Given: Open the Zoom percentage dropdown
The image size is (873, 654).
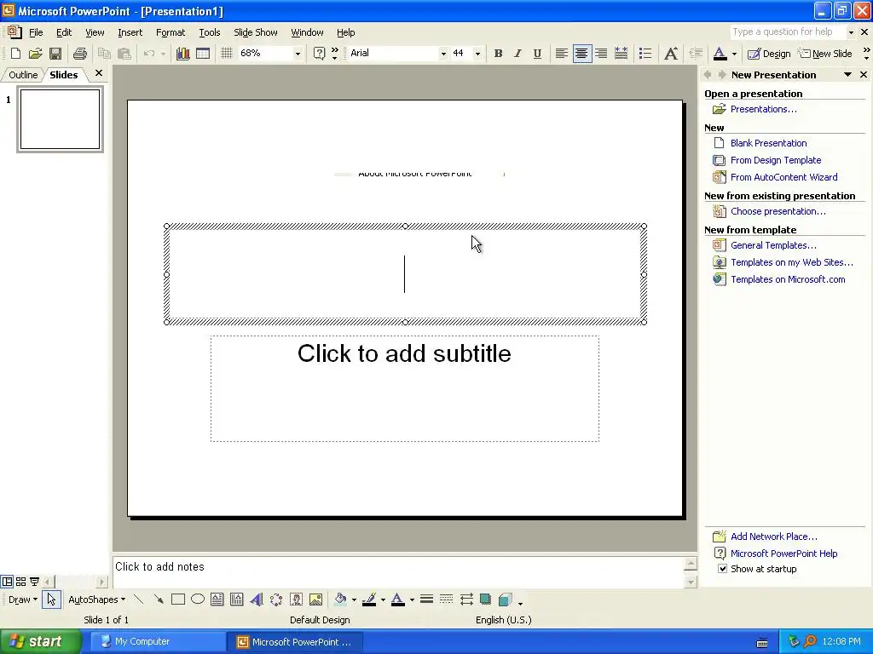Looking at the screenshot, I should (298, 54).
